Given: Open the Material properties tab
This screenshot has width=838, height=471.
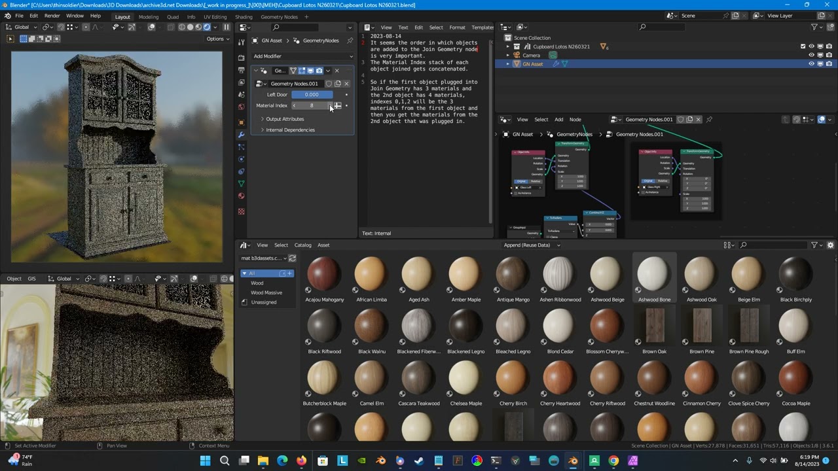Looking at the screenshot, I should coord(241,196).
